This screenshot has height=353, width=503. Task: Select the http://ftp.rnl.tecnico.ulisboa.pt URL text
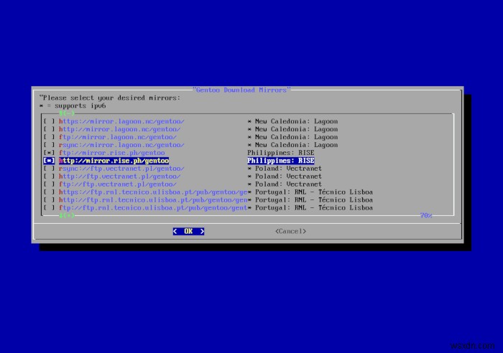153,200
